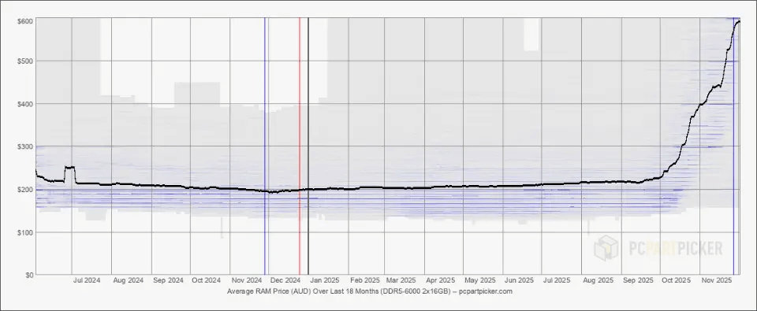Click the Oct 2025 axis label
Viewport: 757px width, 311px height.
tap(677, 280)
